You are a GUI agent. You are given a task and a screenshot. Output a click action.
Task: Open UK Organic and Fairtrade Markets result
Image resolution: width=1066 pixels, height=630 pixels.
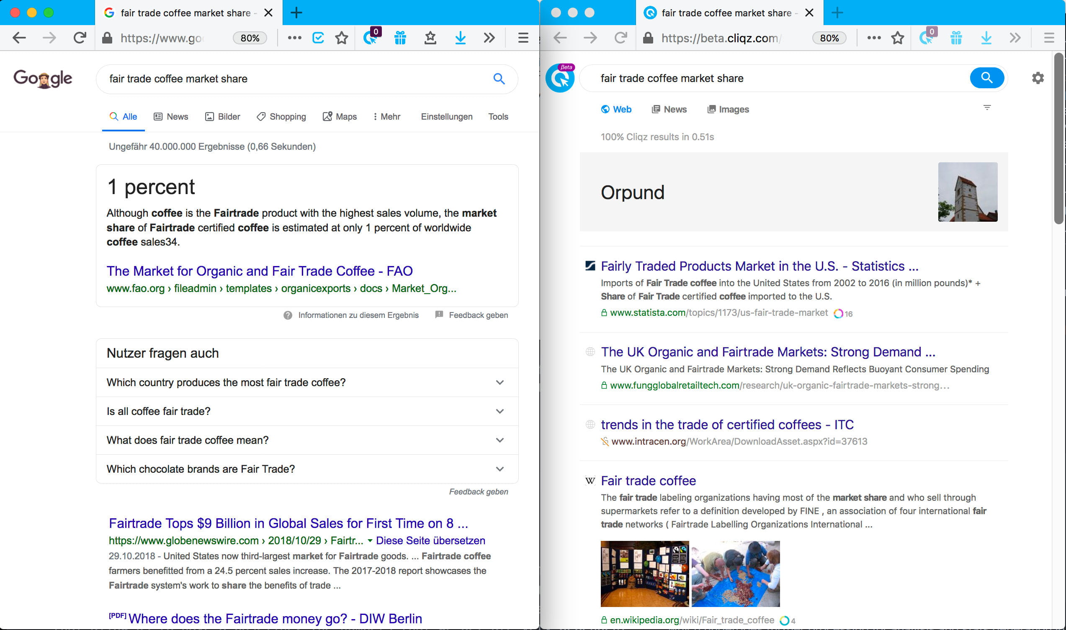point(768,352)
